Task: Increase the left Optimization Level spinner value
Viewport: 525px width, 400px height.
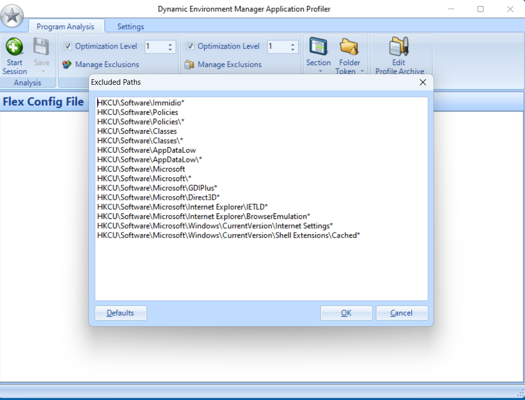Action: [170, 44]
